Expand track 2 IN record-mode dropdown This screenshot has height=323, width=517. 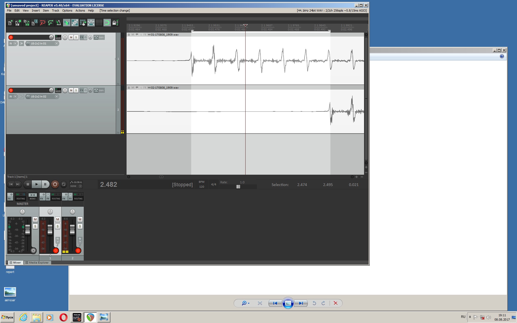15,97
